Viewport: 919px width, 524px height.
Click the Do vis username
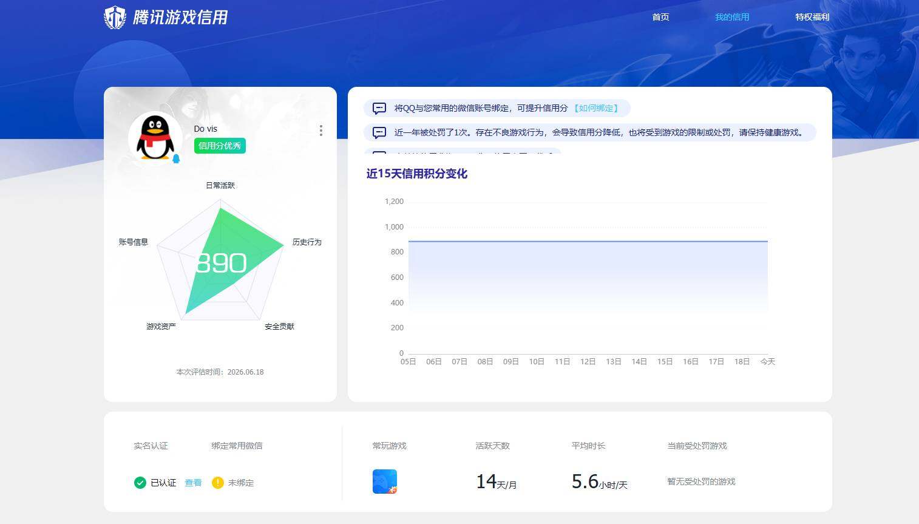coord(205,129)
